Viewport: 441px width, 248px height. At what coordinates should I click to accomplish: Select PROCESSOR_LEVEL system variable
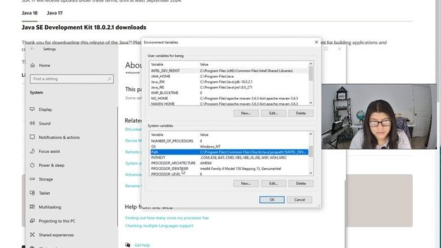coord(229,174)
